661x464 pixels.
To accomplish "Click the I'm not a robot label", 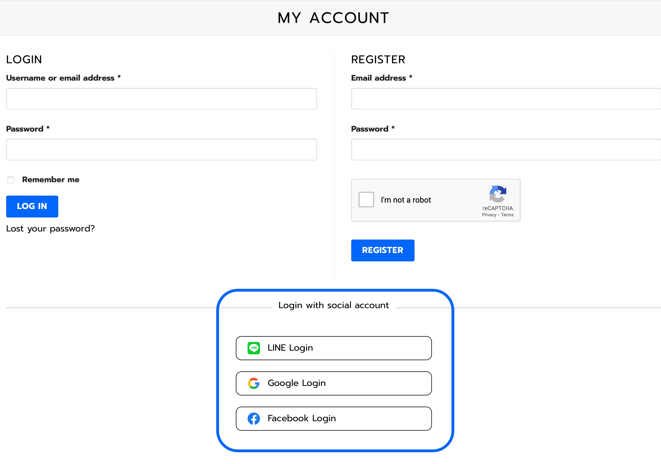I will pyautogui.click(x=406, y=200).
